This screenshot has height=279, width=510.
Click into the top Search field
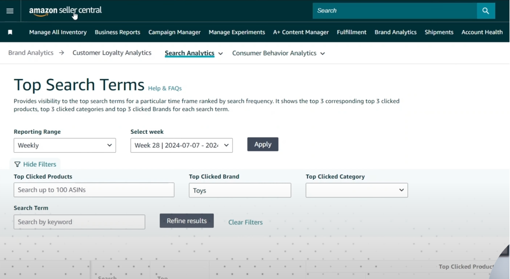(395, 11)
